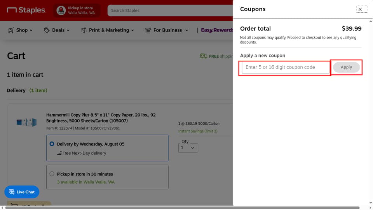Click the free shipping truck icon
This screenshot has height=210, width=373.
[203, 56]
